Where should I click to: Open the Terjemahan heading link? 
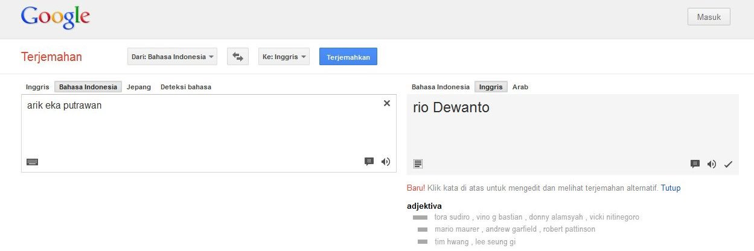(x=51, y=57)
